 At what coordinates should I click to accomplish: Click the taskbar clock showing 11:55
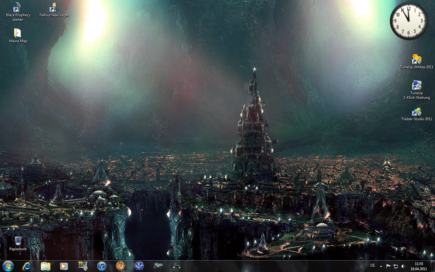click(x=419, y=266)
